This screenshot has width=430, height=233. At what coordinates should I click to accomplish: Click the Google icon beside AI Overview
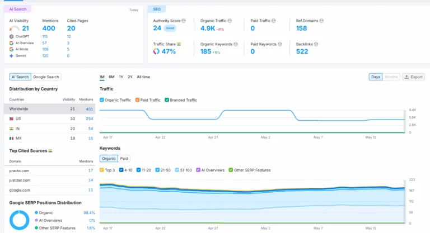click(x=11, y=43)
